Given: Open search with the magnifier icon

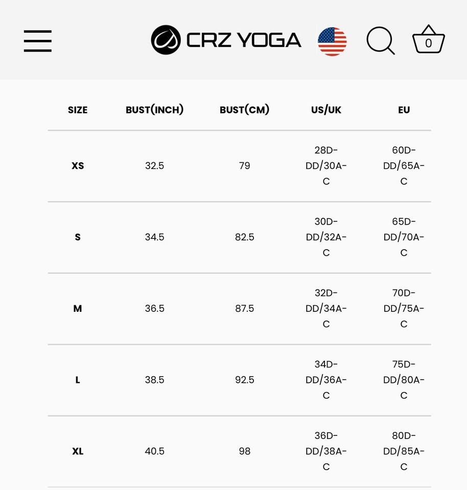Looking at the screenshot, I should pyautogui.click(x=381, y=41).
